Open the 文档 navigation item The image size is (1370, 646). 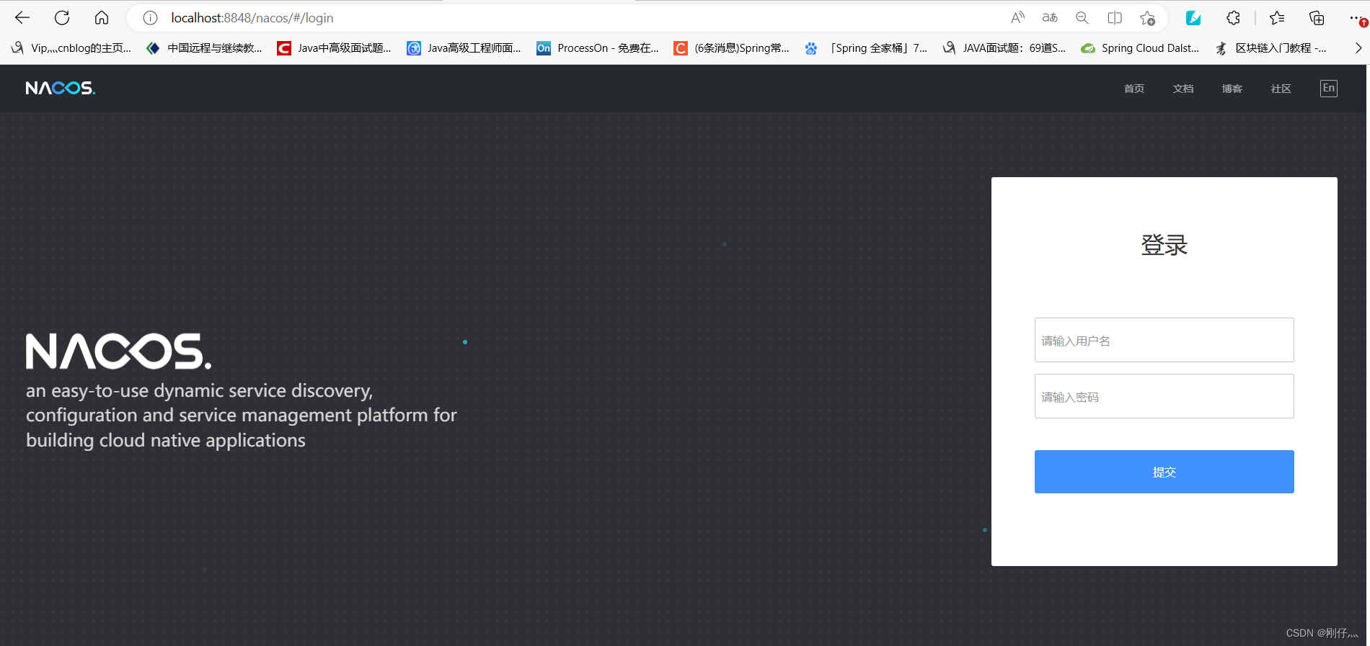point(1183,89)
